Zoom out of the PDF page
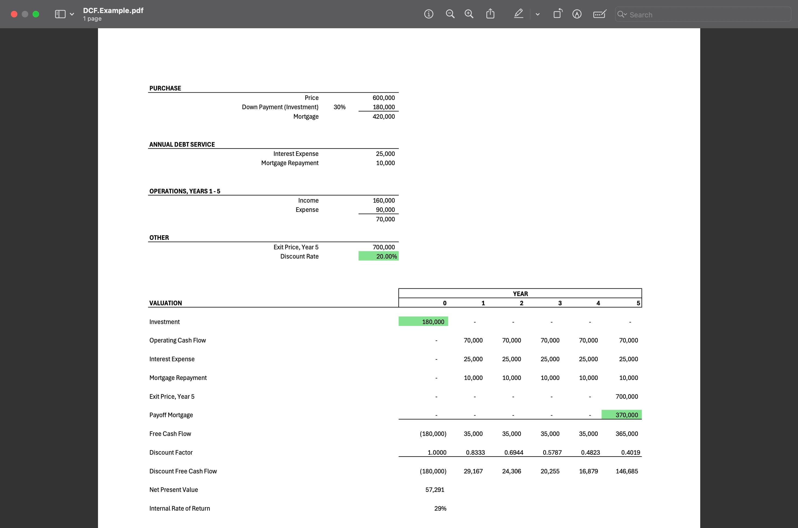Viewport: 798px width, 528px height. click(x=450, y=14)
